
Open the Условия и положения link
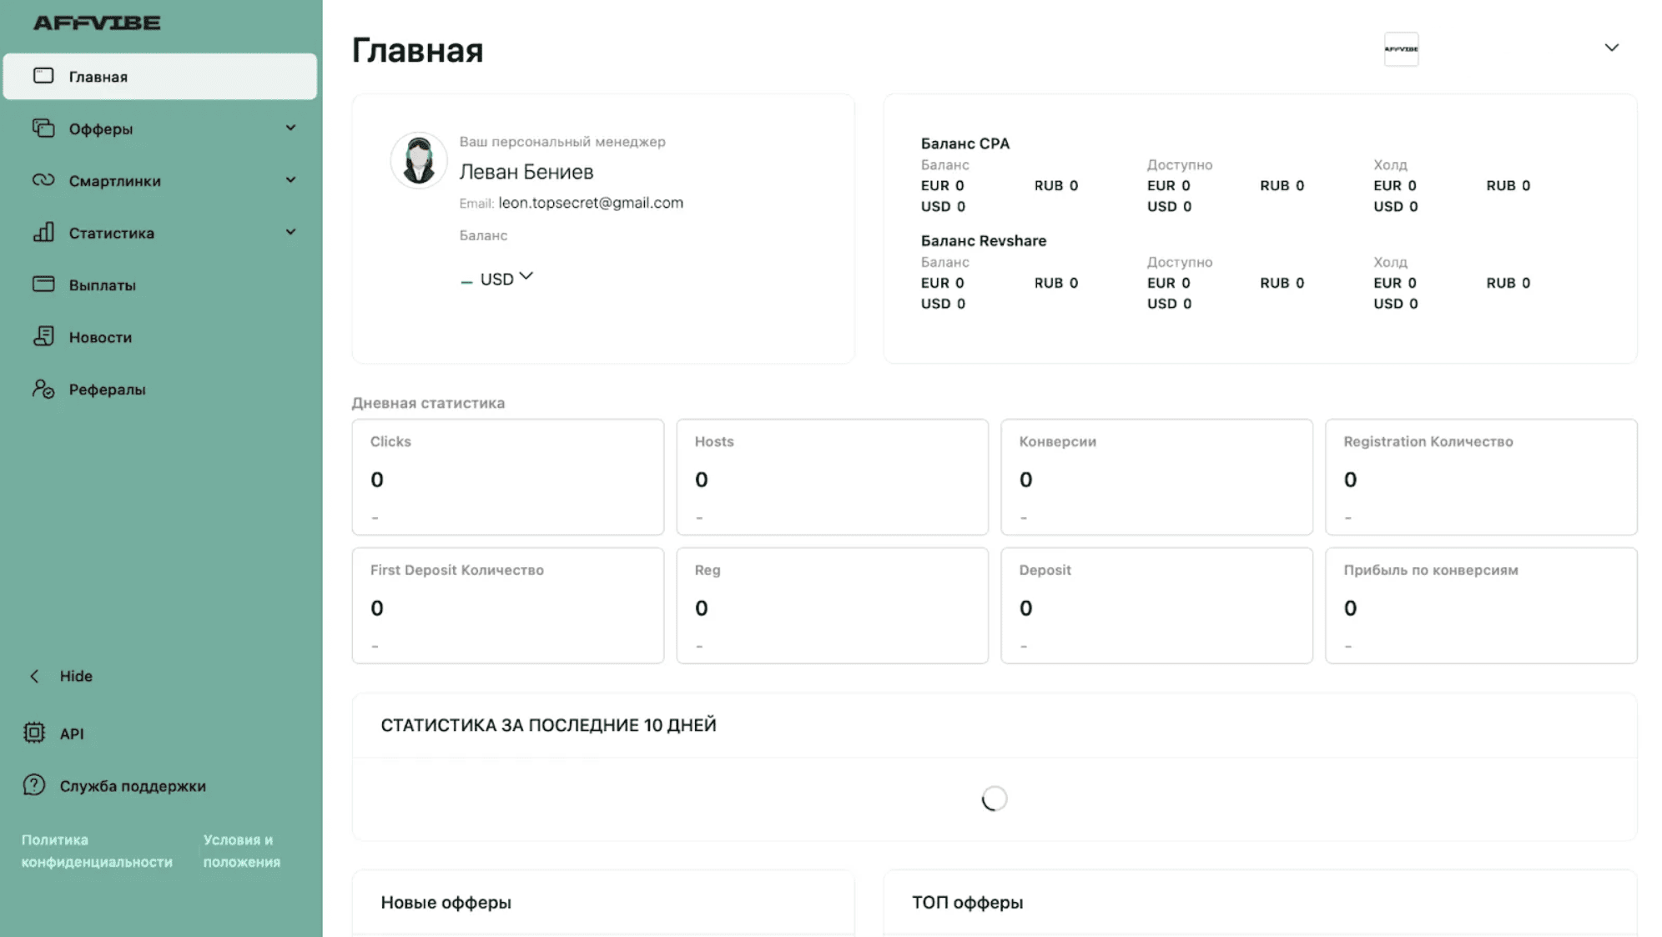241,850
